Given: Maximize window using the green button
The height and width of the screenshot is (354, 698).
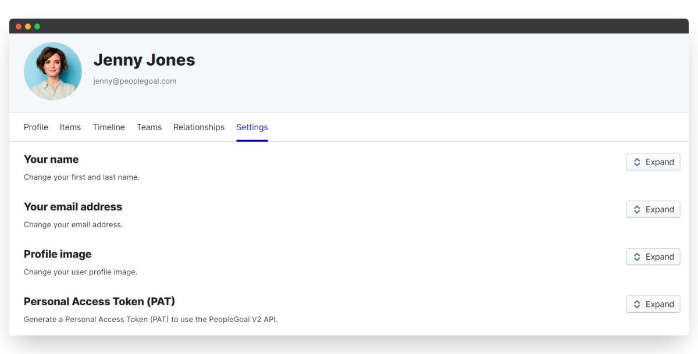Looking at the screenshot, I should pos(37,26).
